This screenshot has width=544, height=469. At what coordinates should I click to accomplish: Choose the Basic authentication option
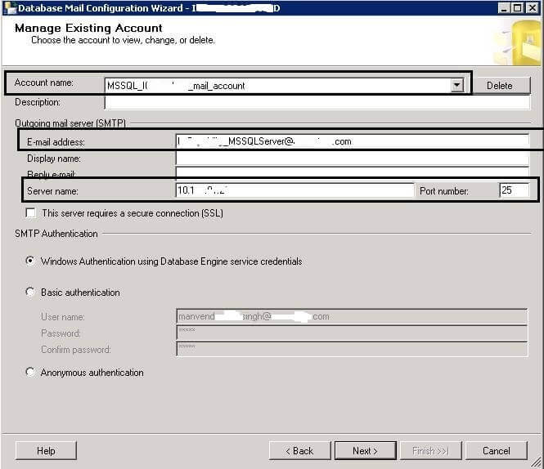coord(31,292)
